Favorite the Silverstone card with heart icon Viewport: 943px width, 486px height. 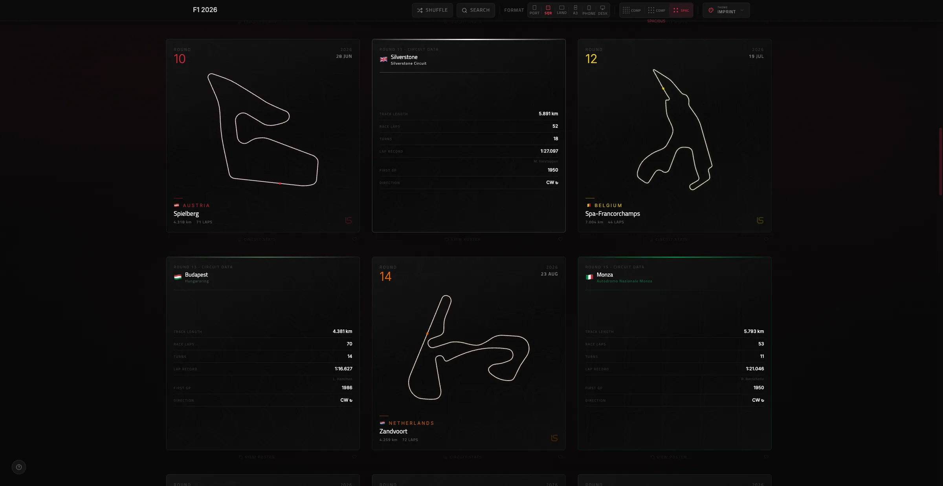coord(560,239)
